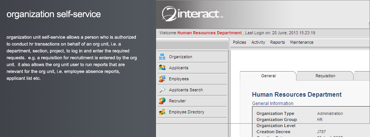Select Recruiter in the sidebar

tap(192, 101)
